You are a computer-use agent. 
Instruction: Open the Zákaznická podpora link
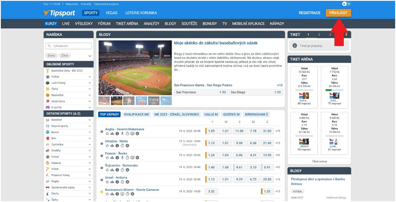(x=106, y=4)
